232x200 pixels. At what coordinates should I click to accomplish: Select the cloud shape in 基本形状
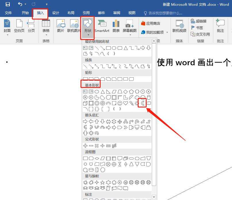(149, 103)
